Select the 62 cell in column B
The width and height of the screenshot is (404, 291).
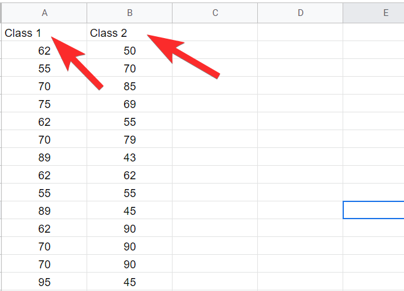(130, 175)
